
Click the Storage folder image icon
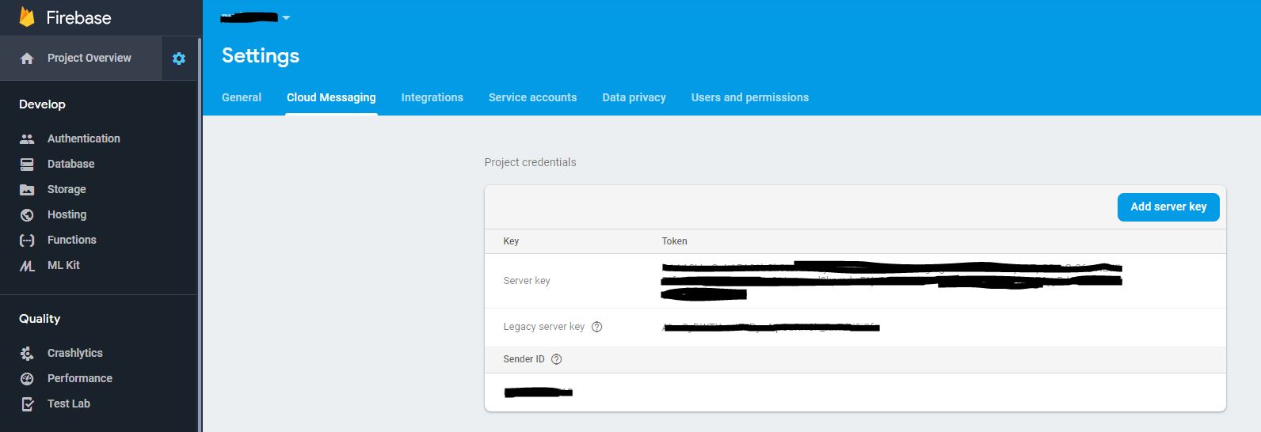[x=27, y=189]
